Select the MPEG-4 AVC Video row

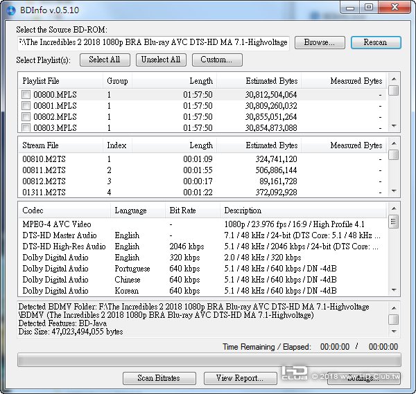(x=202, y=224)
